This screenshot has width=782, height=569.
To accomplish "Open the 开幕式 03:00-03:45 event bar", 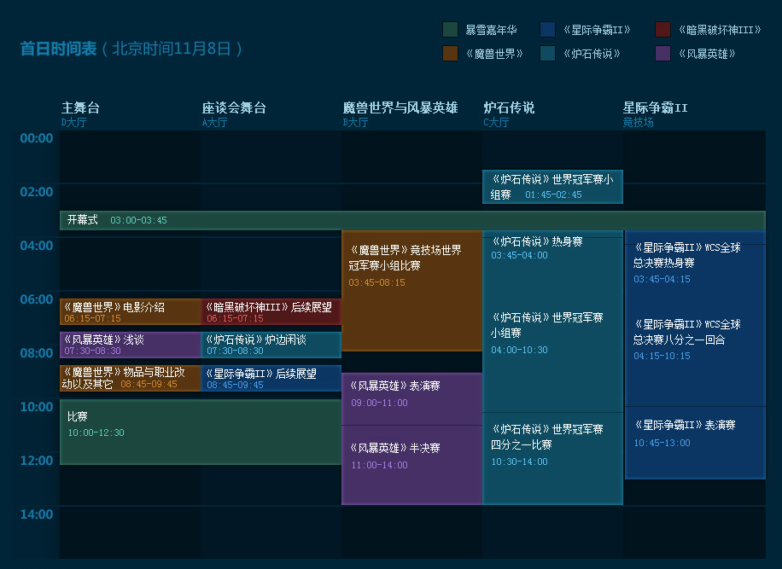I will pos(412,220).
